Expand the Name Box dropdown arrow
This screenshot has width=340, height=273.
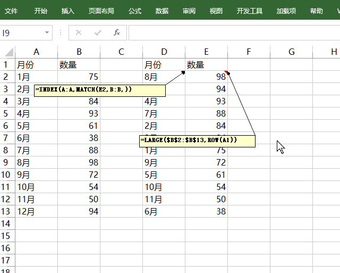[x=47, y=32]
